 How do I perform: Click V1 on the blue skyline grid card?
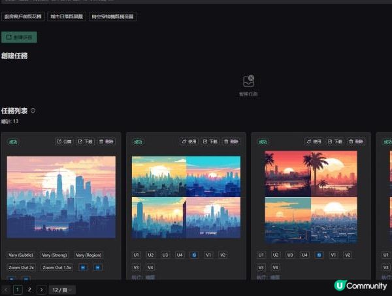(x=208, y=255)
